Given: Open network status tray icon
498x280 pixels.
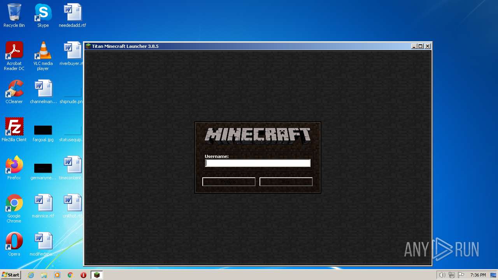Looking at the screenshot, I should click(452, 275).
